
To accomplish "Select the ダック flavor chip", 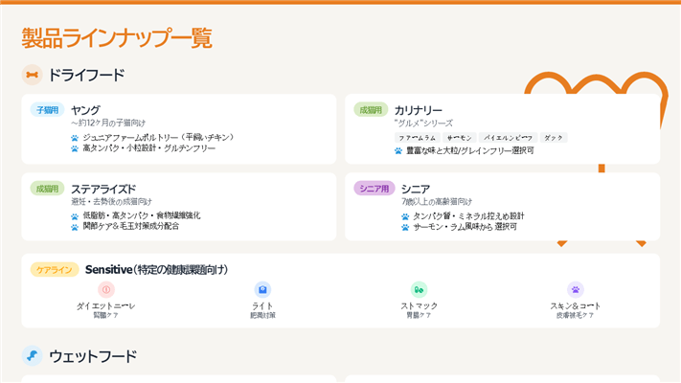I will point(554,138).
